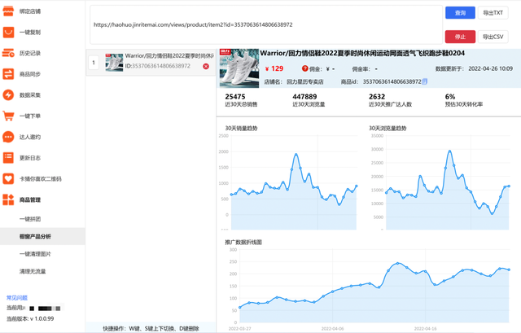Open the 绑定店铺 shop icon
Image resolution: width=521 pixels, height=333 pixels.
8,11
